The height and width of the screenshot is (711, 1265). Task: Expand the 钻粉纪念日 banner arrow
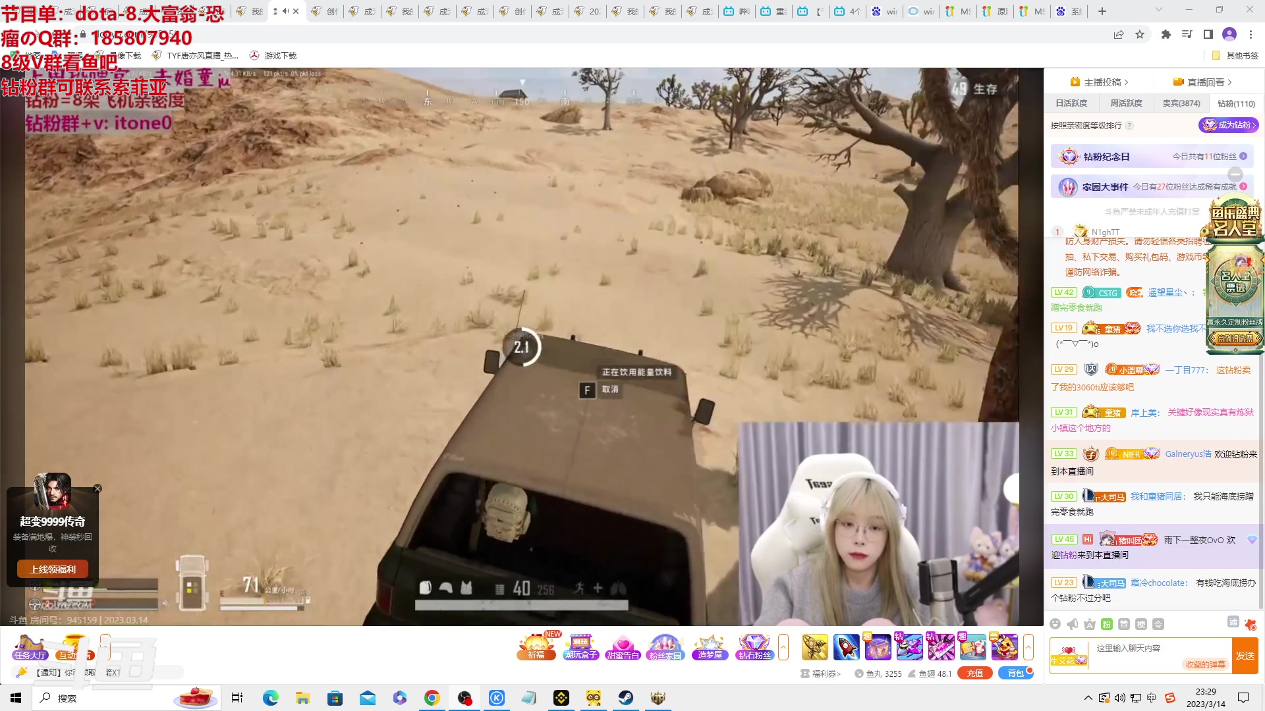coord(1243,157)
